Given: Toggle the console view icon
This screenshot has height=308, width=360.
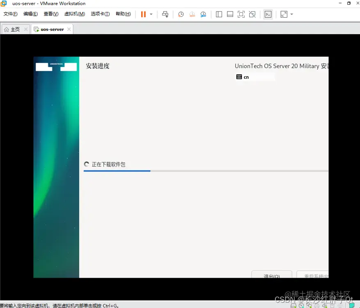Looking at the screenshot, I should 268,14.
